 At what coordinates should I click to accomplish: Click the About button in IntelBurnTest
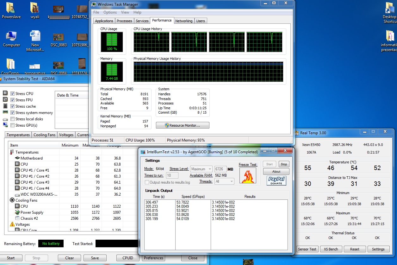coord(276,171)
